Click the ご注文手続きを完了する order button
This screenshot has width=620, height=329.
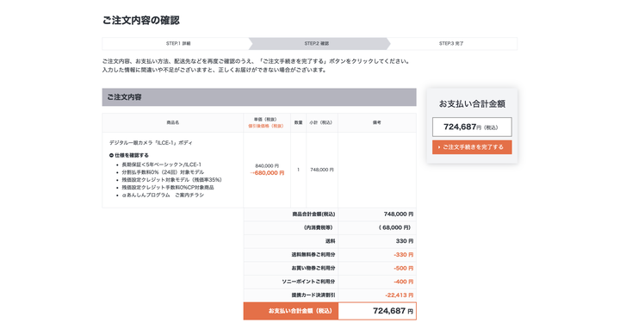click(472, 147)
